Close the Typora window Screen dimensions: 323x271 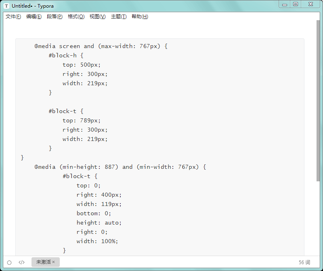pos(310,4)
